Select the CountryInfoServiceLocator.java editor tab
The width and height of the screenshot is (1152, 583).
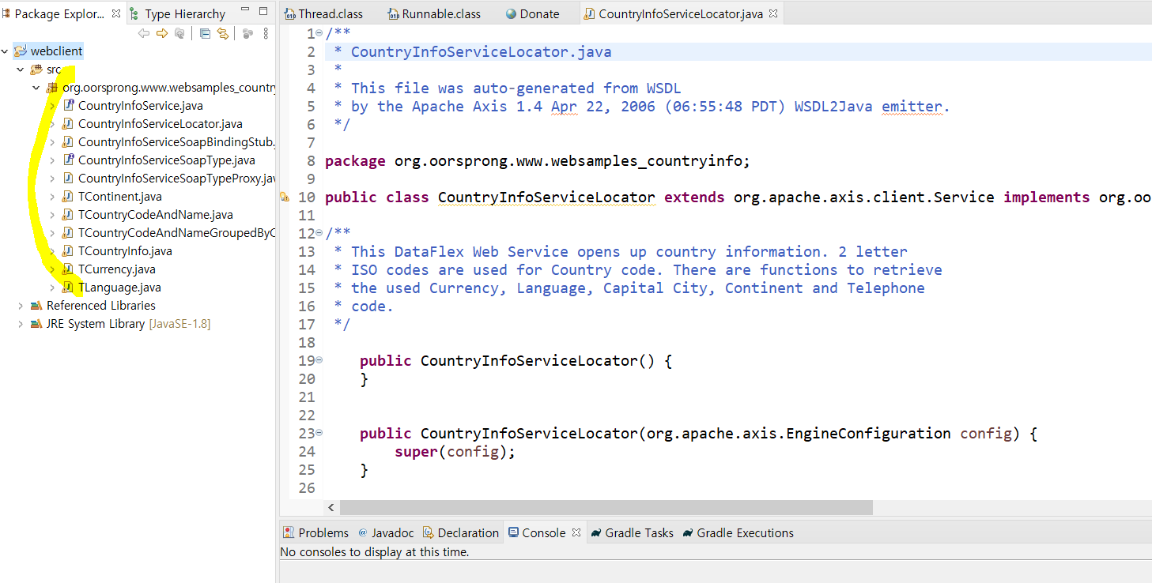pos(681,14)
